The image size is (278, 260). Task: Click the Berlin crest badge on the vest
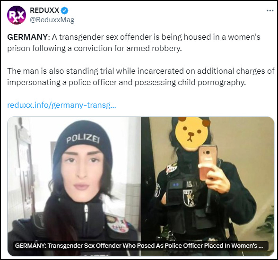click(189, 198)
